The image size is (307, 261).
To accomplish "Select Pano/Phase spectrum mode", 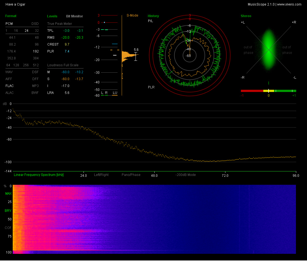I will (x=131, y=175).
